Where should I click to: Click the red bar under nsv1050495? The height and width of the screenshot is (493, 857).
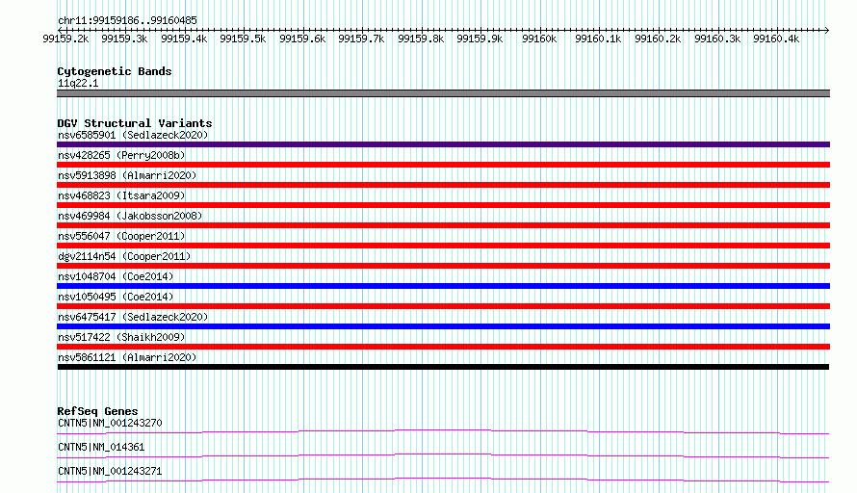click(x=443, y=306)
